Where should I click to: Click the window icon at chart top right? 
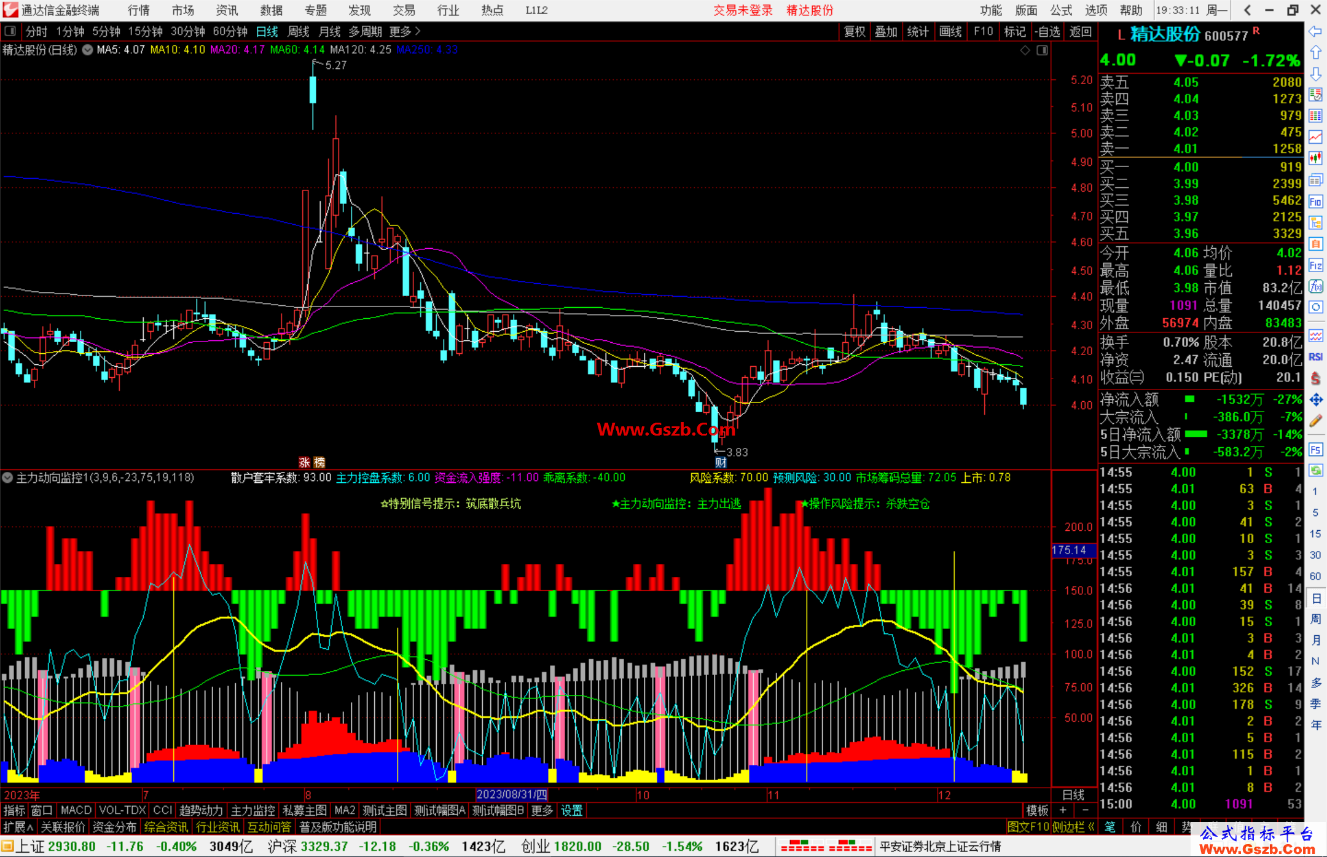tap(1042, 50)
